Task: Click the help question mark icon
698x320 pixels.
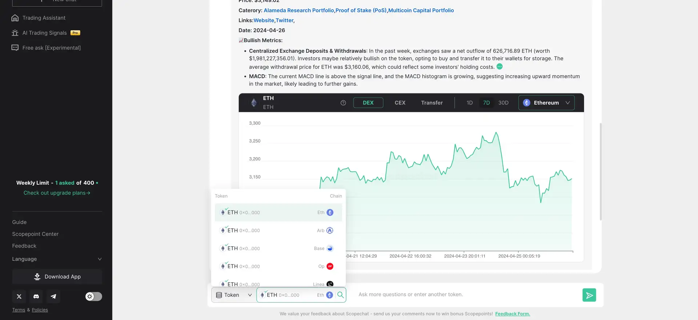Action: [343, 103]
